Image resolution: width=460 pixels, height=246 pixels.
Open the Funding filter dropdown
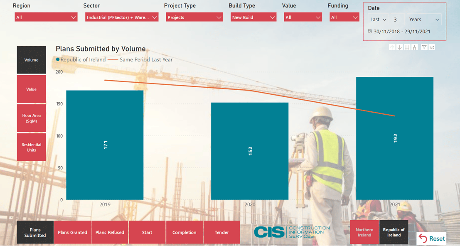pyautogui.click(x=344, y=17)
